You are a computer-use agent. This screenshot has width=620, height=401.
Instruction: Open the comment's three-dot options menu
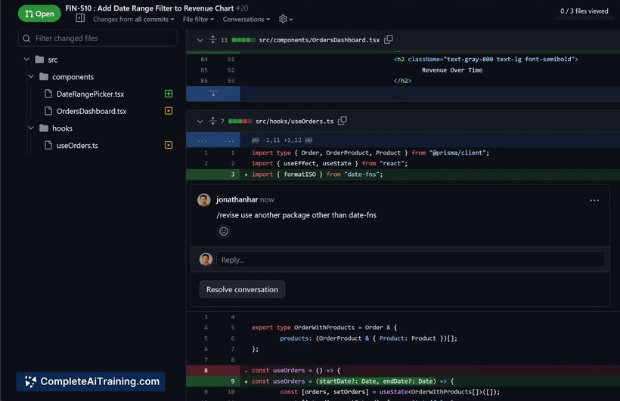[x=594, y=200]
